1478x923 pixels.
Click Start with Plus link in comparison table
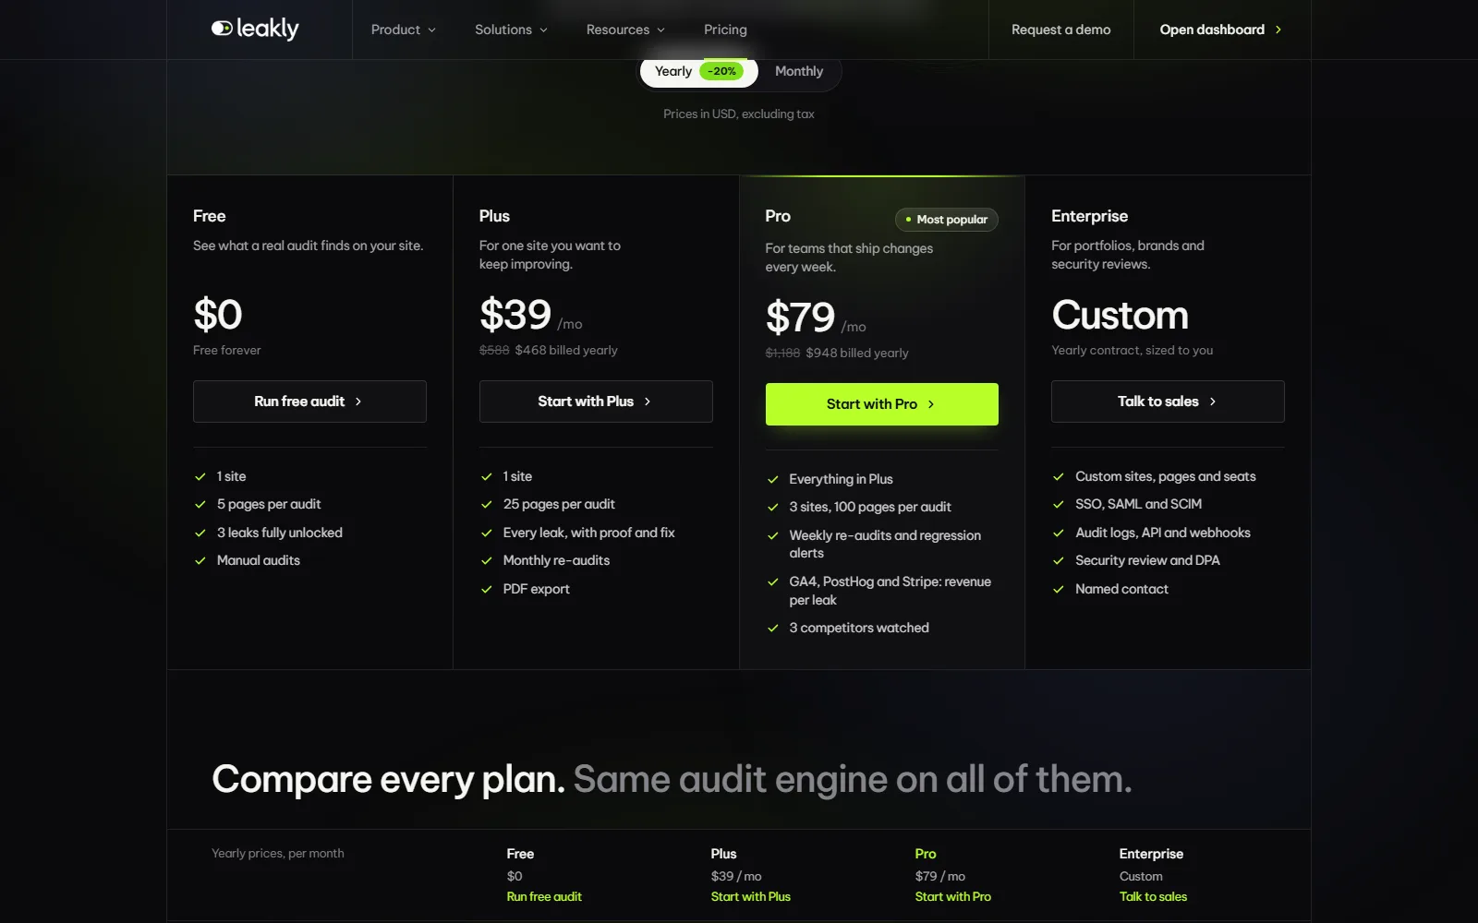(x=751, y=896)
